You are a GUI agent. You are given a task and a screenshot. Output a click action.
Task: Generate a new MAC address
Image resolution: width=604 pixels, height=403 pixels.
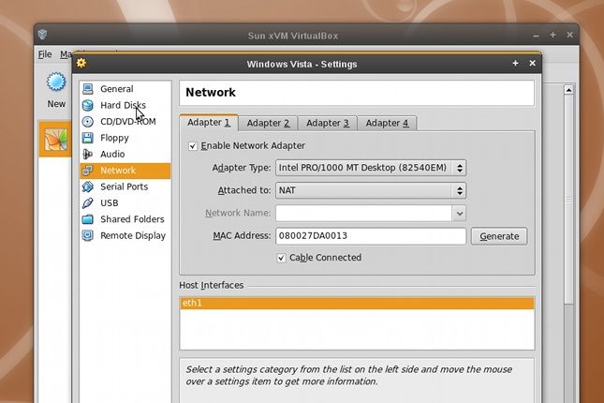tap(499, 236)
